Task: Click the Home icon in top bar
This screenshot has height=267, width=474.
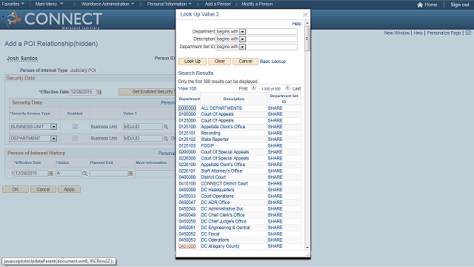Action: [x=420, y=4]
